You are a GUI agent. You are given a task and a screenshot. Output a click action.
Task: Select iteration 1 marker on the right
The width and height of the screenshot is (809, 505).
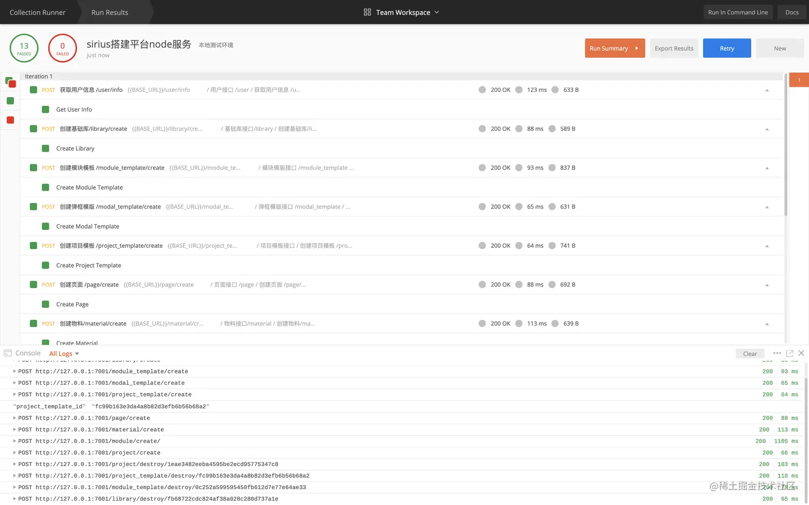point(799,80)
